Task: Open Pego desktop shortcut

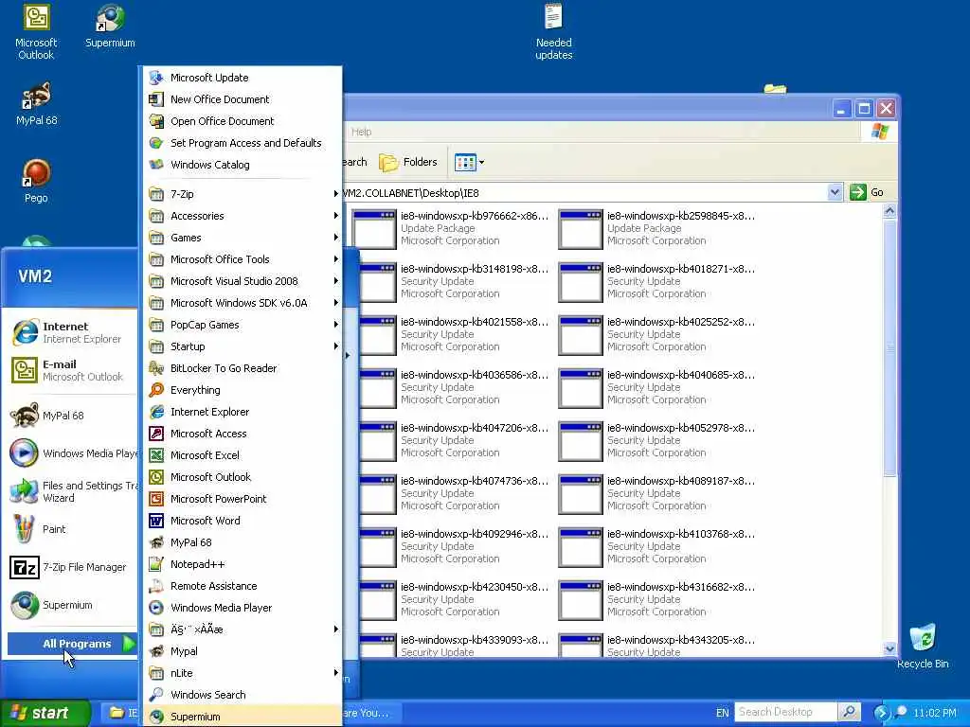Action: (x=36, y=181)
